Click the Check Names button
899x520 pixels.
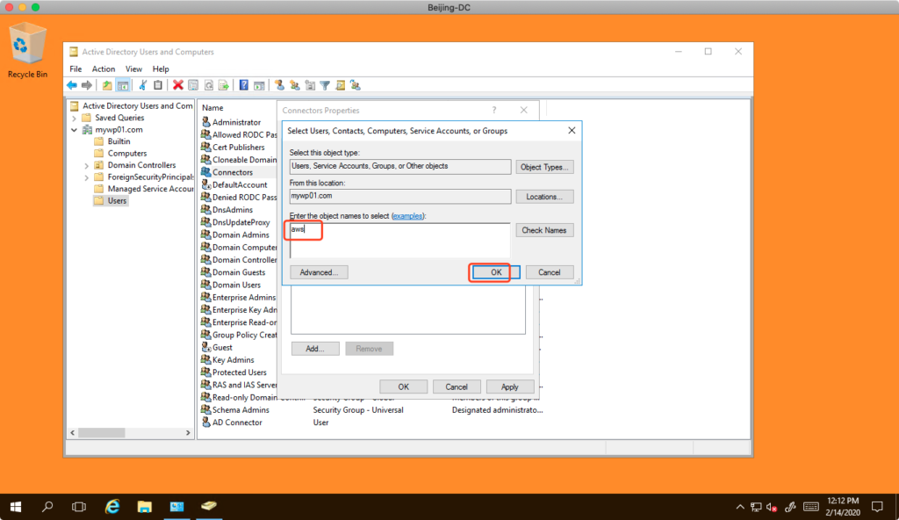click(x=544, y=230)
